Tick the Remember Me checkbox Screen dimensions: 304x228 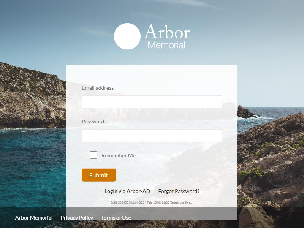click(93, 155)
